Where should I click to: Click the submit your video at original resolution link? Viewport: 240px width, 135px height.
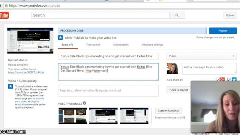click(x=29, y=102)
